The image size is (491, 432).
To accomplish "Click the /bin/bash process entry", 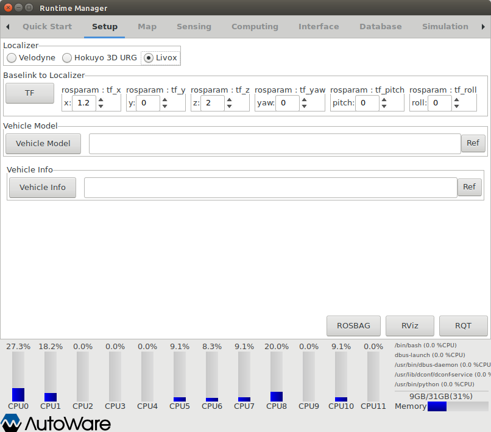I will (426, 345).
